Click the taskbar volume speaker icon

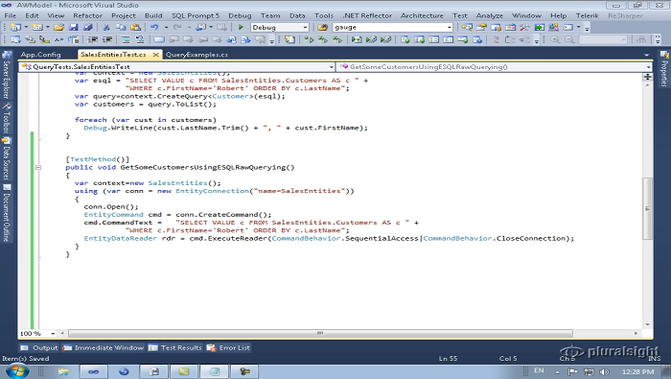[605, 371]
